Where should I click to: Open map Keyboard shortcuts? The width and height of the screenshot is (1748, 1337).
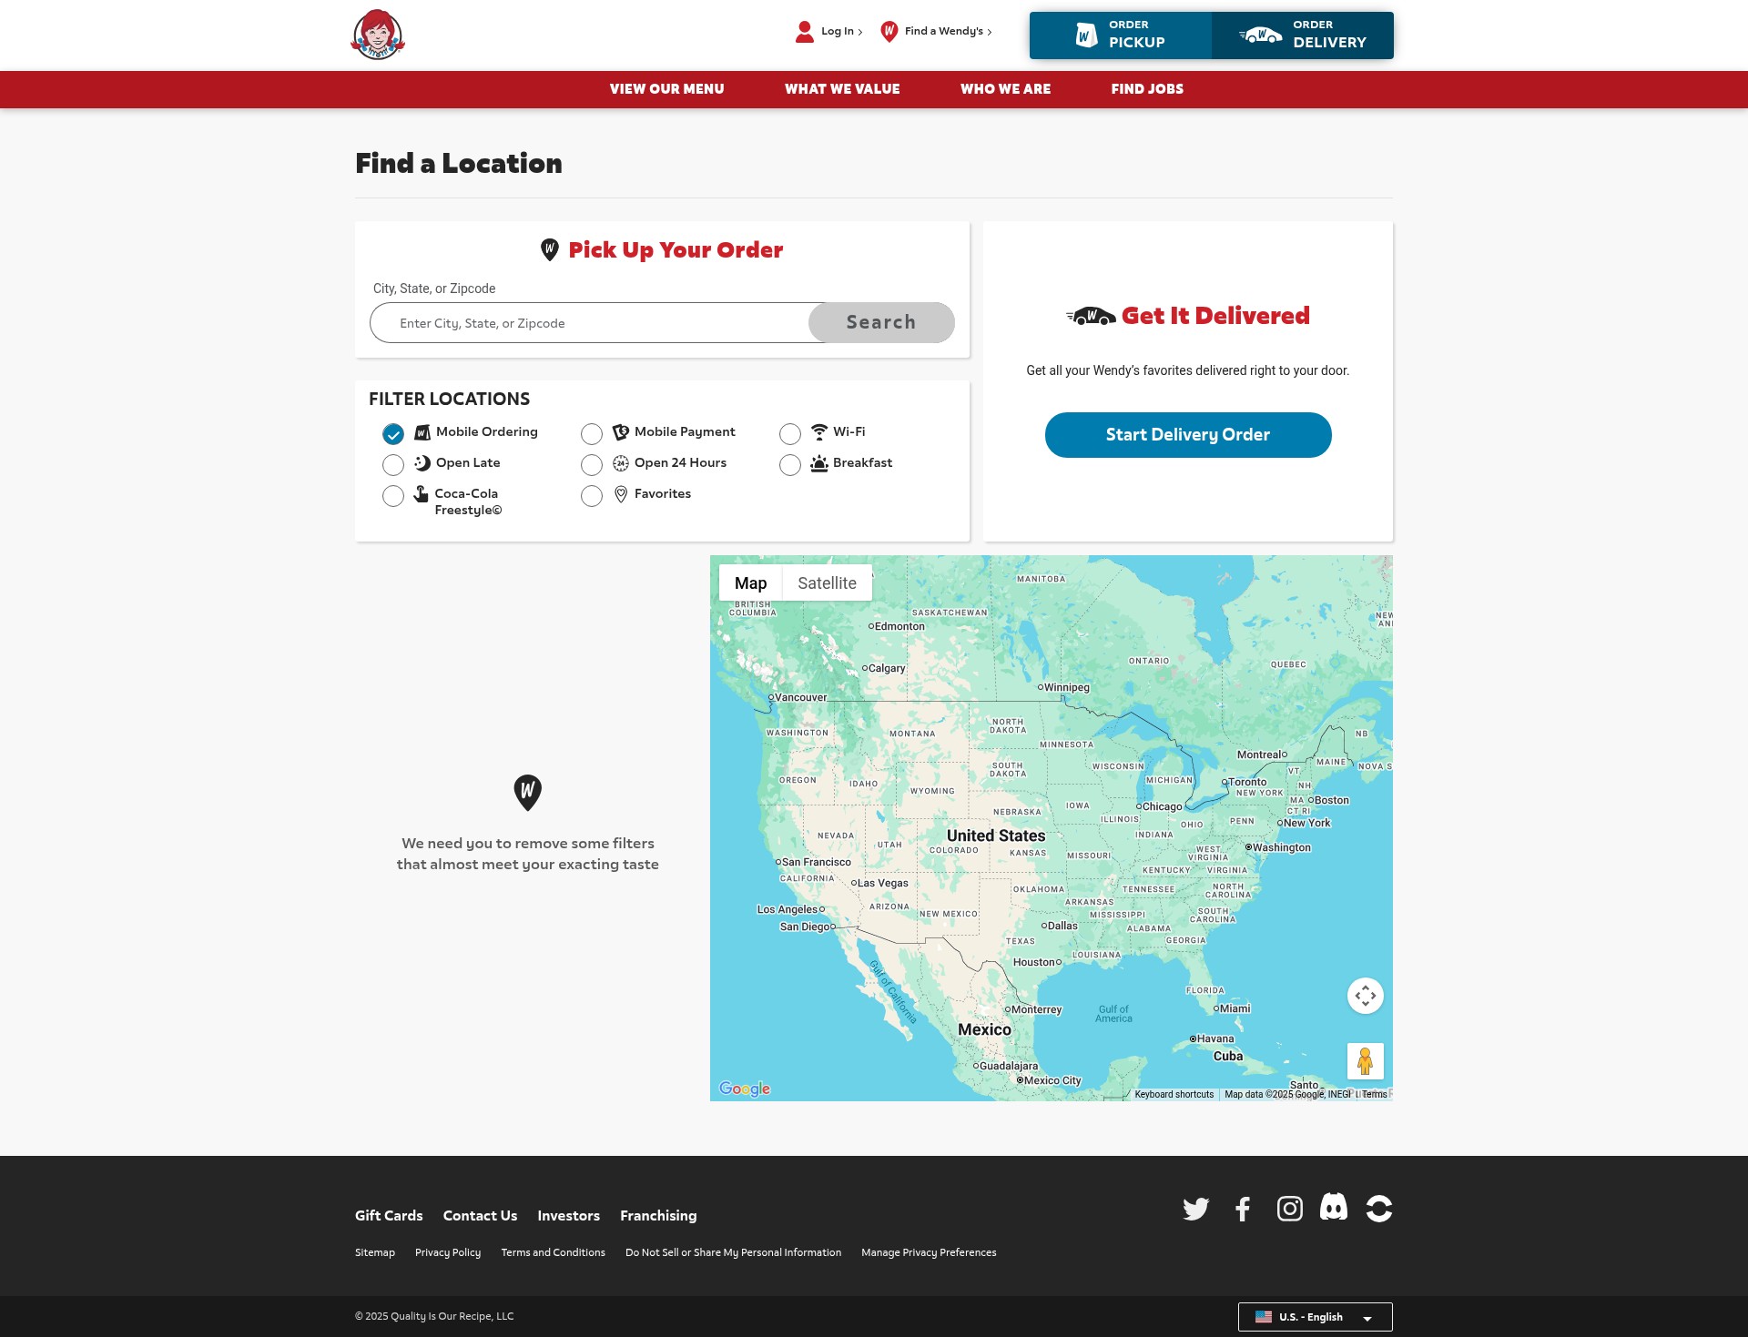pyautogui.click(x=1174, y=1095)
